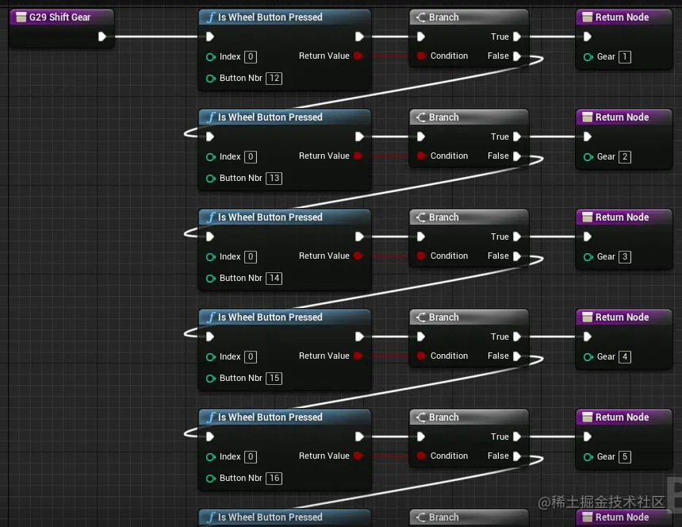
Task: Click the exec output pin on the Button Nbr 12 node
Action: [359, 37]
